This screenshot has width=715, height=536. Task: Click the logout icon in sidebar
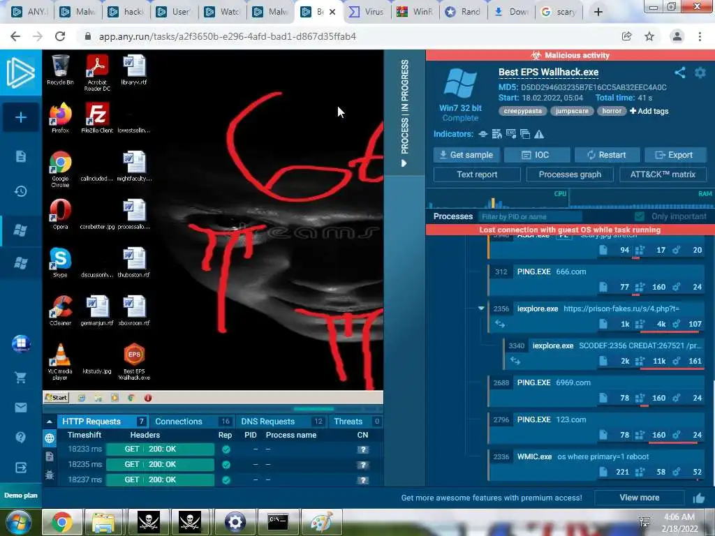20,468
